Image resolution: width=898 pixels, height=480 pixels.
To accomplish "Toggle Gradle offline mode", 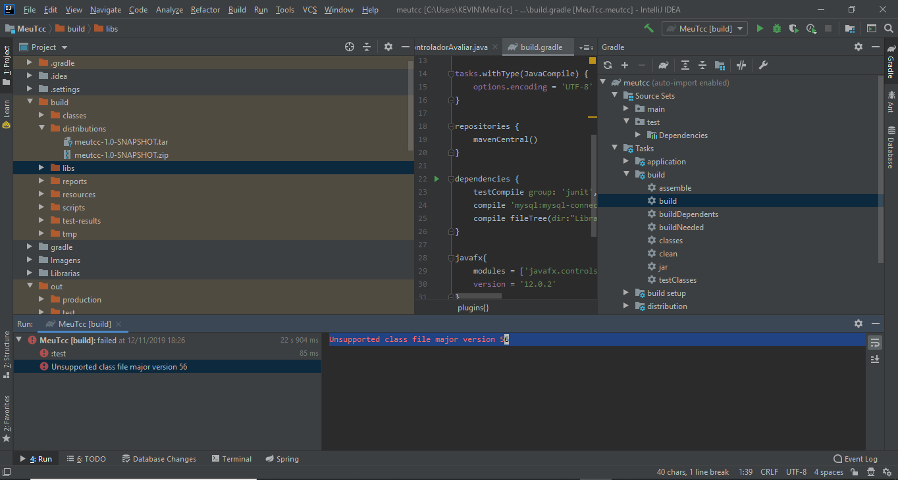I will click(x=741, y=65).
